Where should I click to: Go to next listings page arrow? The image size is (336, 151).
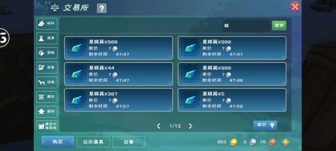pos(190,126)
